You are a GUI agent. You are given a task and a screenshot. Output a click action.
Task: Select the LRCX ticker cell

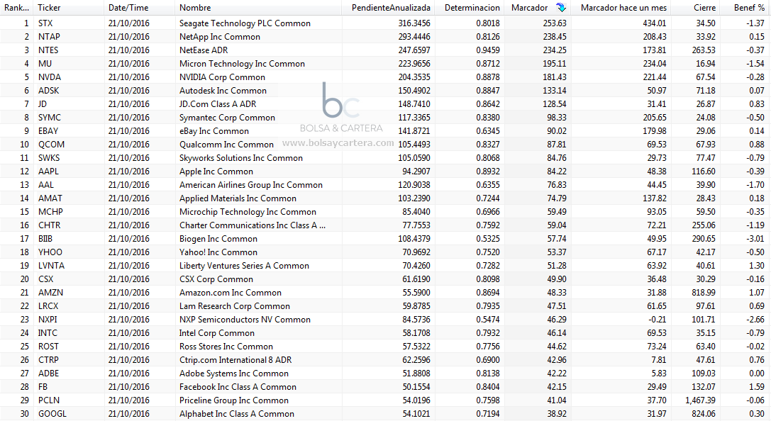(48, 306)
